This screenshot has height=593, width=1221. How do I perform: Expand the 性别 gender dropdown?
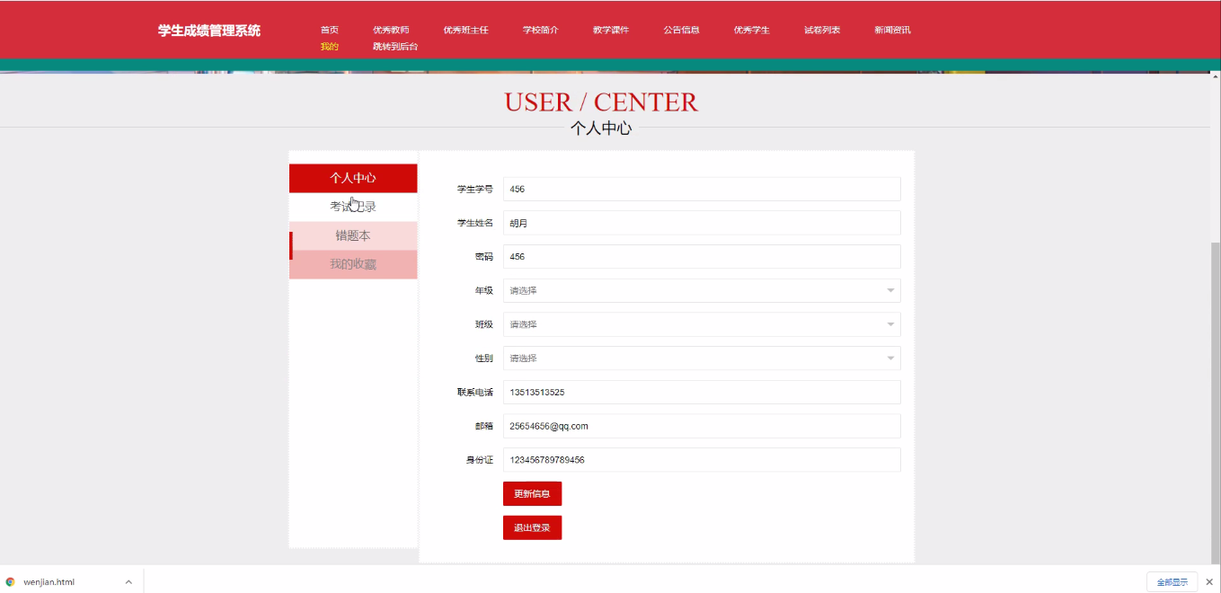point(701,358)
